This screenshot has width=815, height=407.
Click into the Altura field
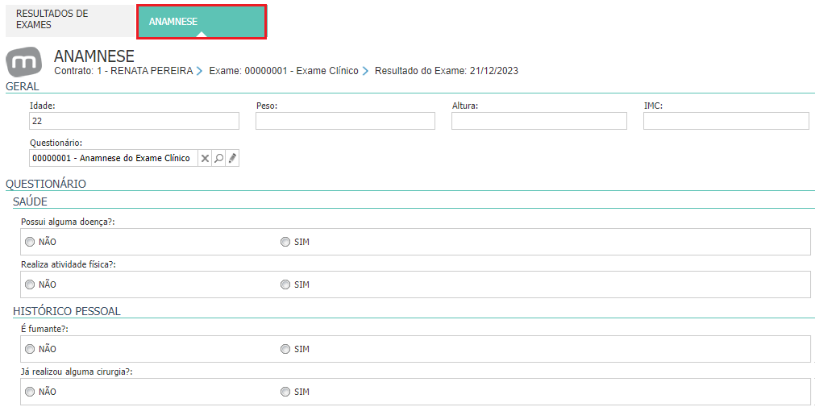pyautogui.click(x=539, y=121)
